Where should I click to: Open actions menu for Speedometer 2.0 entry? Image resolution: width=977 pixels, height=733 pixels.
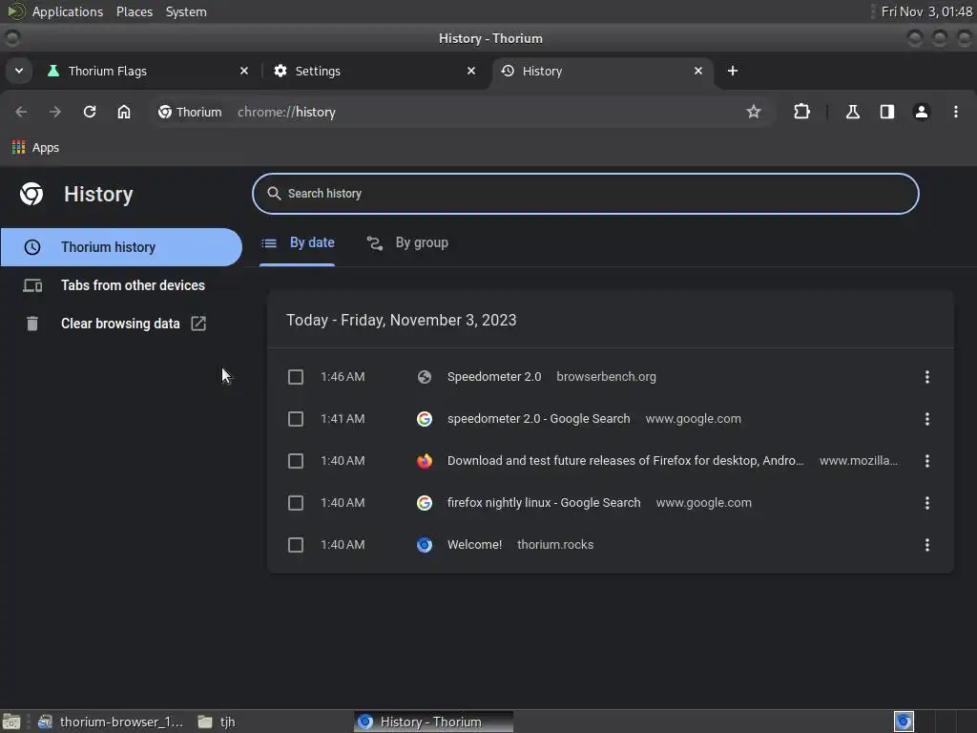[927, 377]
